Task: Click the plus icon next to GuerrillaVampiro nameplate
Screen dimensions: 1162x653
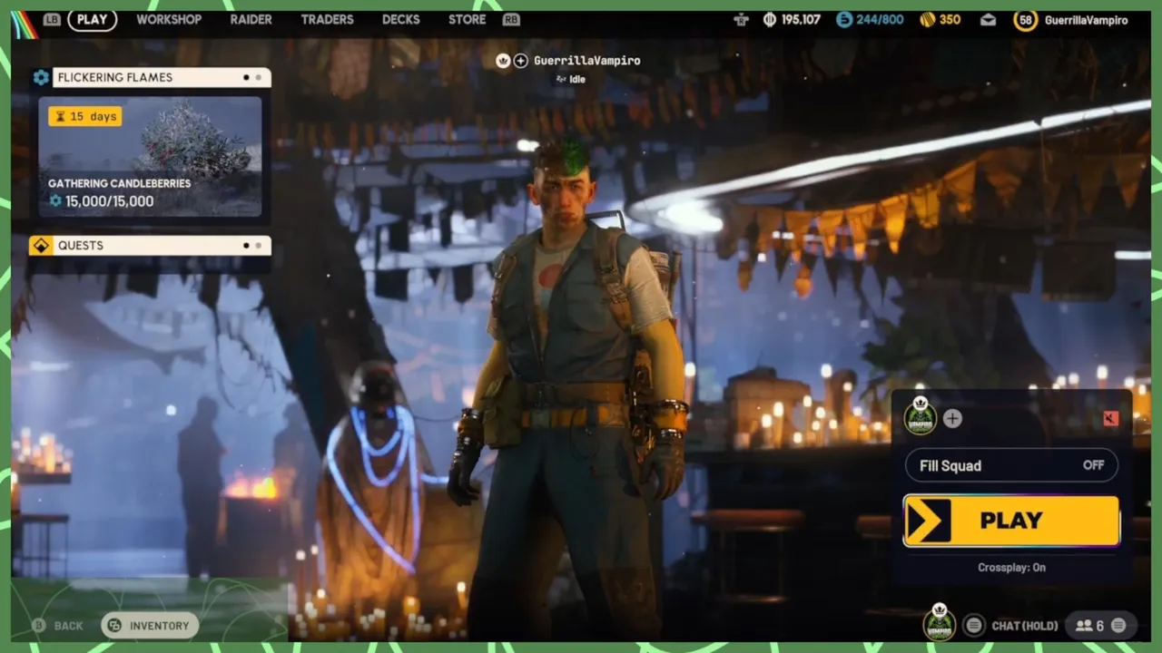Action: [x=521, y=61]
